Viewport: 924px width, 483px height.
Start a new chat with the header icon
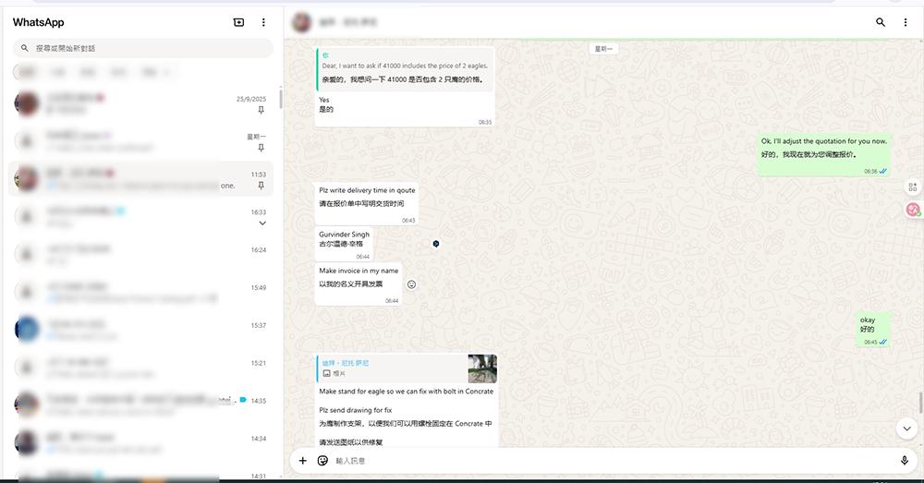(x=239, y=22)
